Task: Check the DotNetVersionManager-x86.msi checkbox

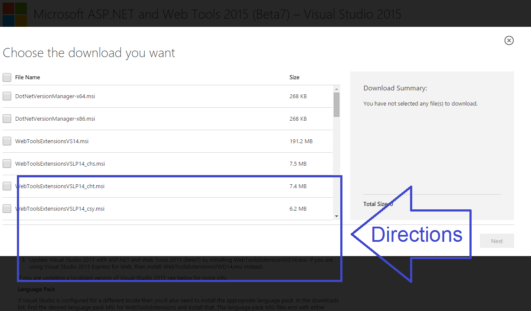Action: [7, 119]
